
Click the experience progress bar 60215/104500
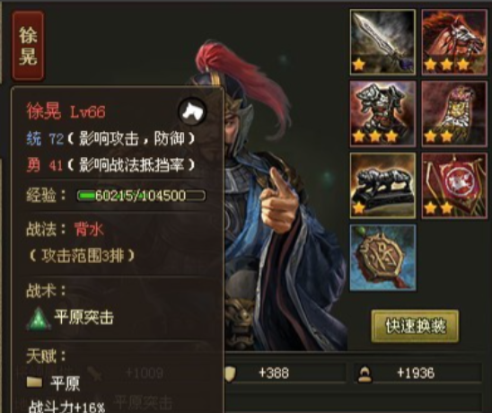point(141,196)
